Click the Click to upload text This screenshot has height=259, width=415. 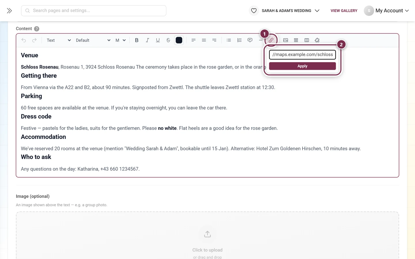[207, 250]
